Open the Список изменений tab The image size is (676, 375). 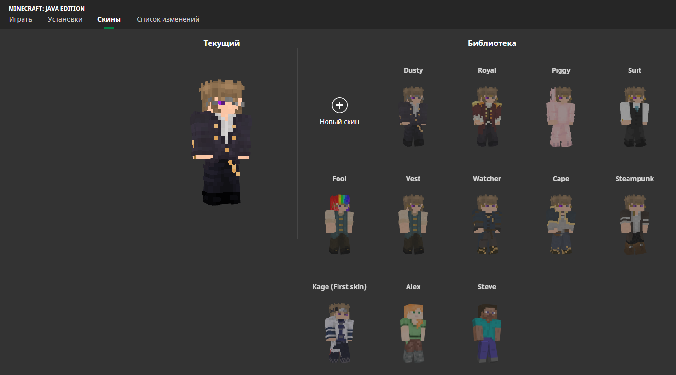(x=168, y=19)
